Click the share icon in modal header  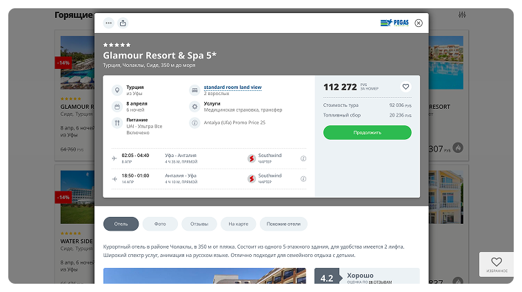tap(123, 23)
